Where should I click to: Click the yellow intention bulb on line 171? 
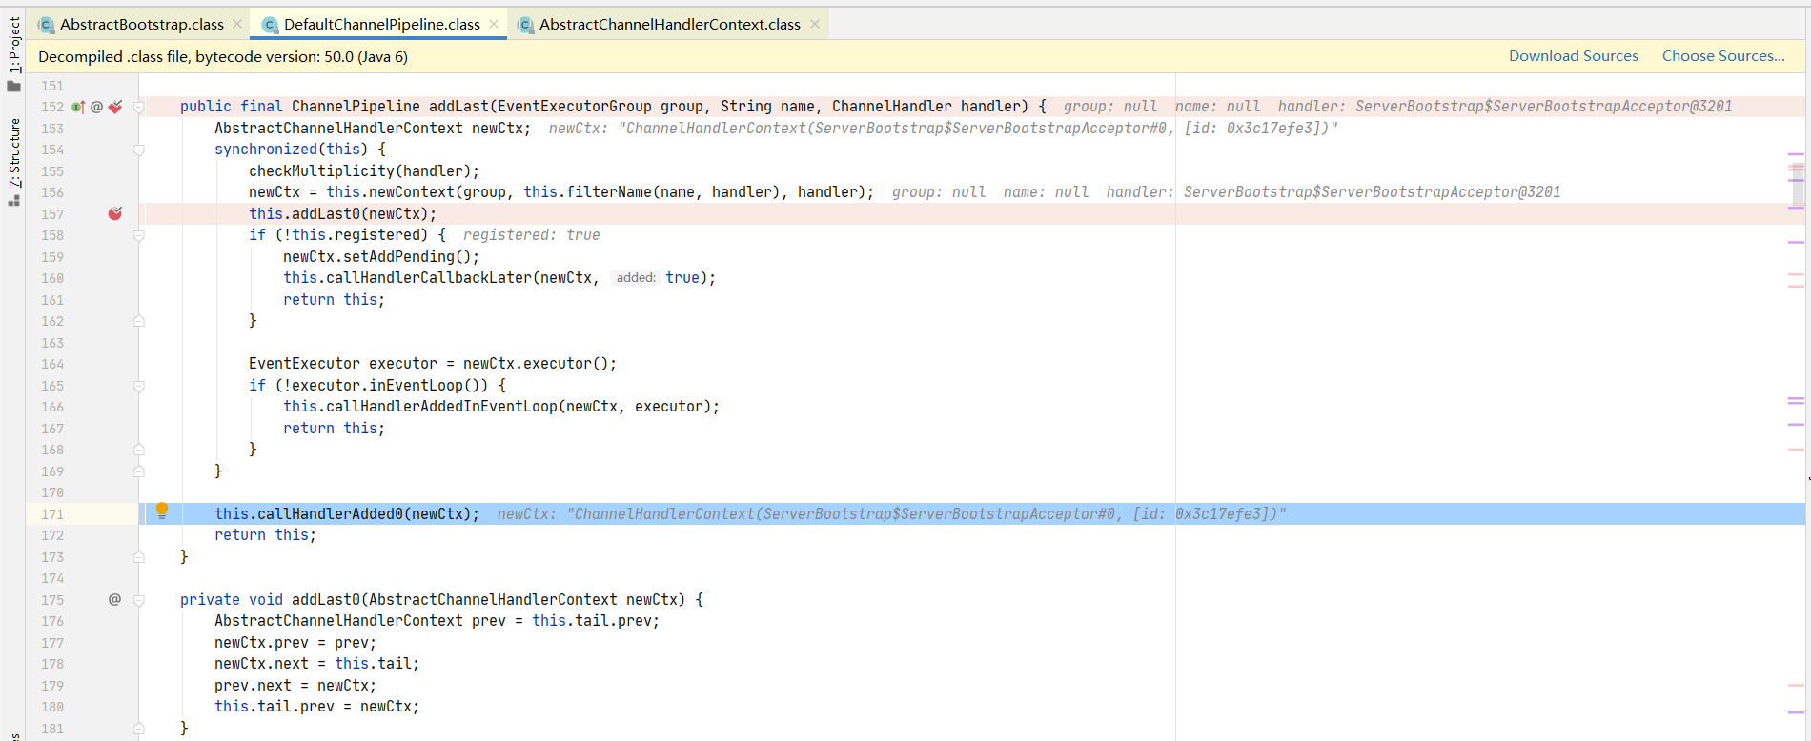(x=162, y=511)
